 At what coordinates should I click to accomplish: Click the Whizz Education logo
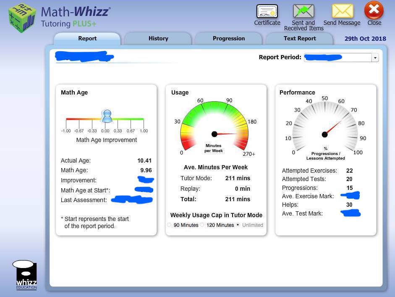tap(24, 274)
